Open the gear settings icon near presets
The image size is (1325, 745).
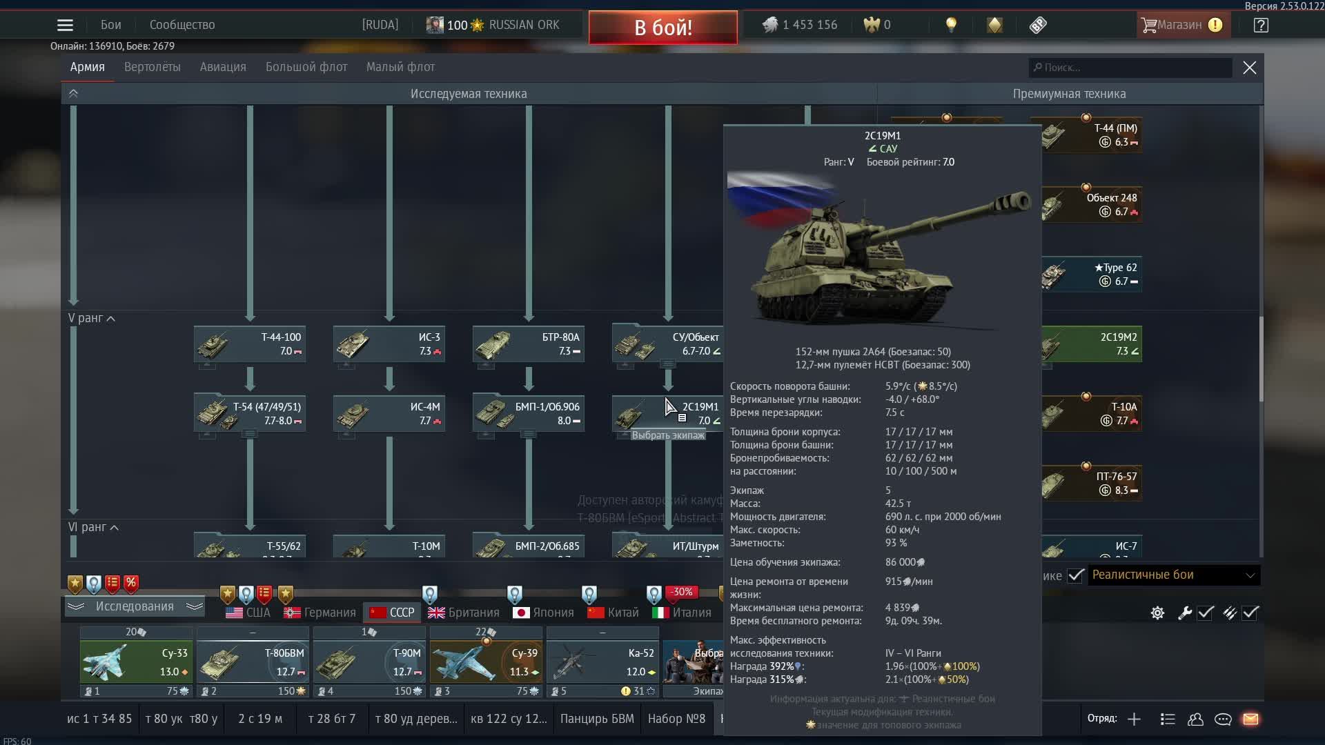click(1157, 613)
